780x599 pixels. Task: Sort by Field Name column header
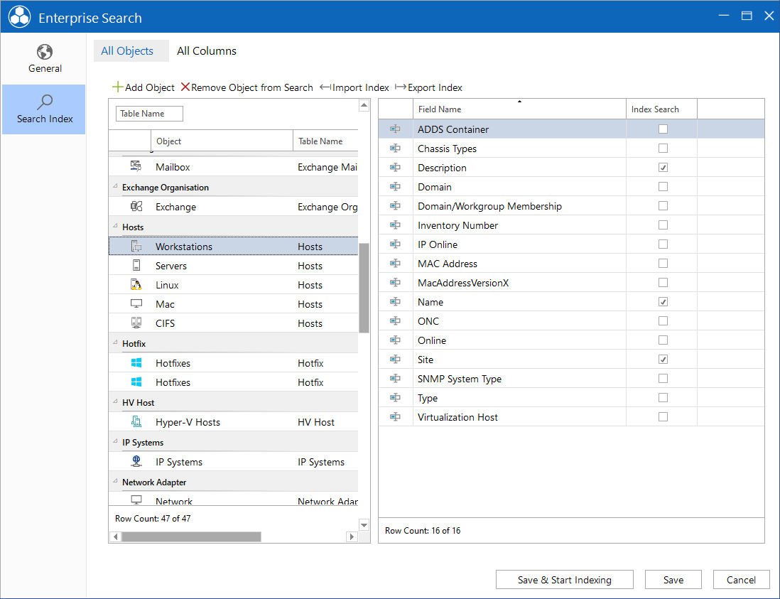click(519, 109)
